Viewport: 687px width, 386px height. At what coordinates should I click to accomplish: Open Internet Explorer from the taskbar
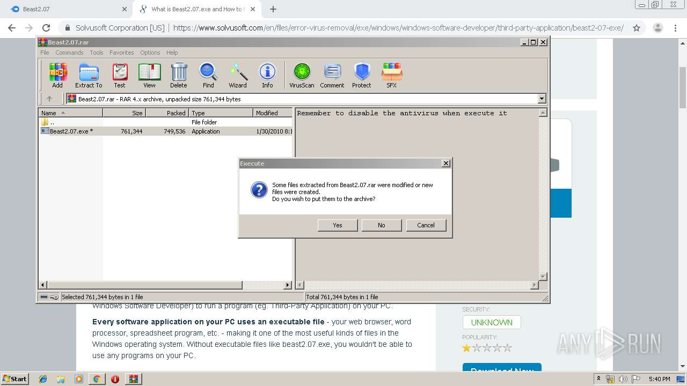point(43,379)
